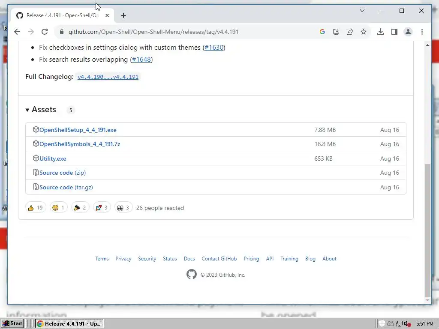Close the Release 4.4.191 tab
439x329 pixels.
[x=107, y=15]
